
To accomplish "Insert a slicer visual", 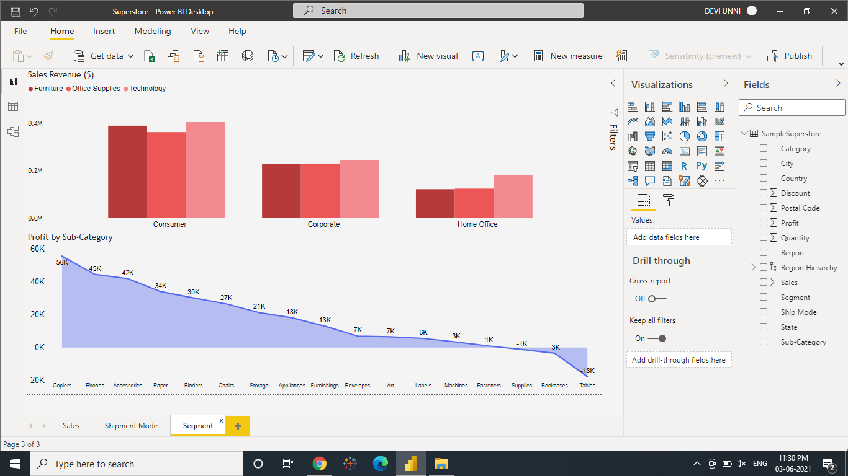I will pyautogui.click(x=633, y=165).
